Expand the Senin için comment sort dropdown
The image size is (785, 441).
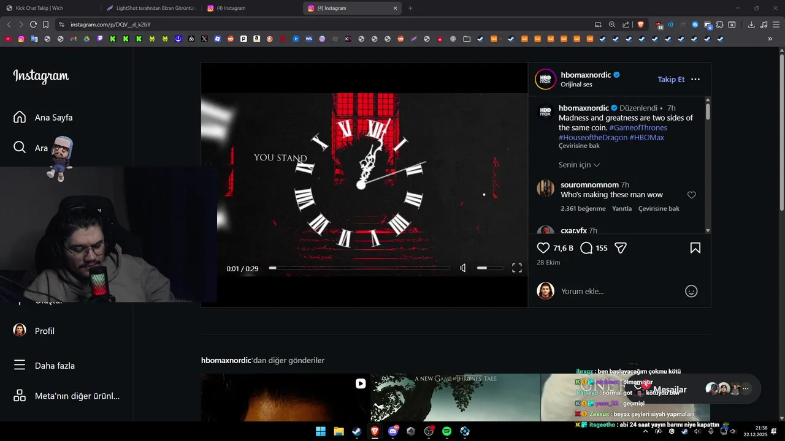(x=579, y=165)
